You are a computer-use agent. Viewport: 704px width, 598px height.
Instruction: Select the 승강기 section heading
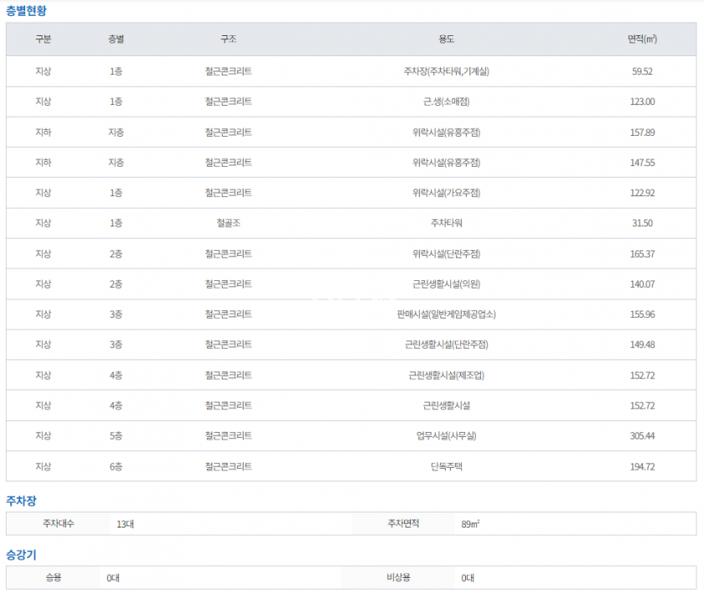click(21, 554)
